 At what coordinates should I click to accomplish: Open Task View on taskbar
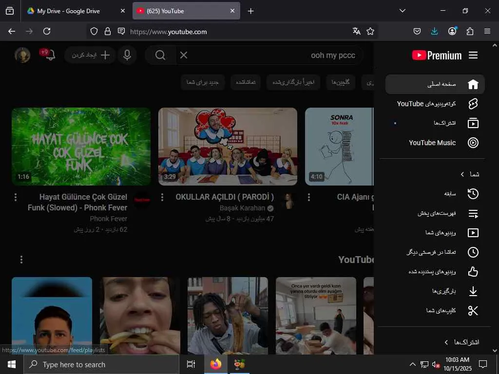pos(191,364)
